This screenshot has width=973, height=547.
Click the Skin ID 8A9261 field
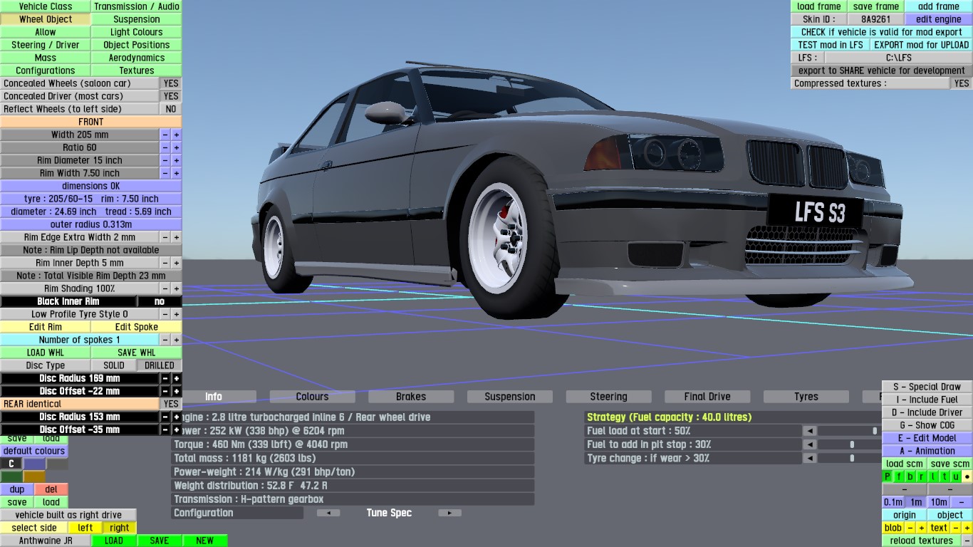[876, 19]
